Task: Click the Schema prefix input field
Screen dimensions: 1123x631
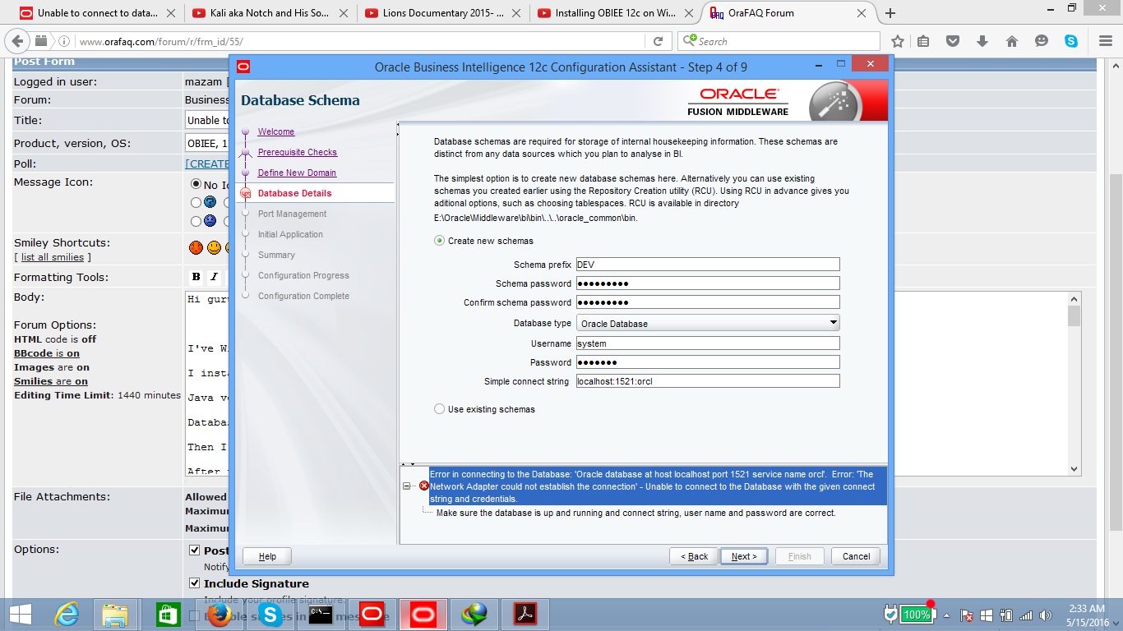Action: point(707,265)
